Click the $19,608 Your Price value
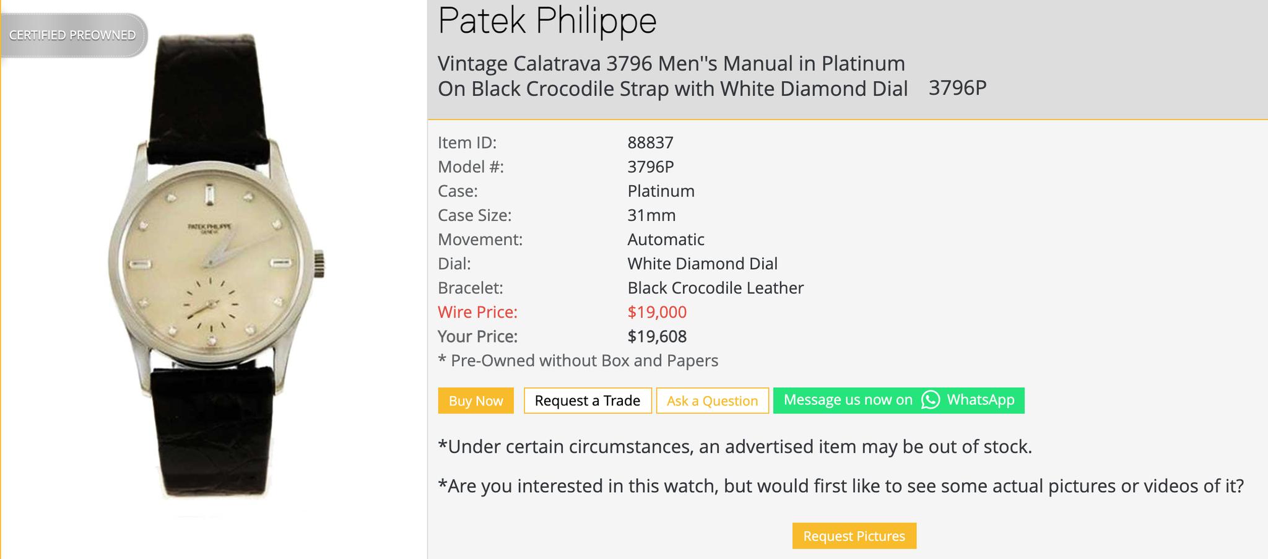Screen dimensions: 1268x559 point(657,337)
